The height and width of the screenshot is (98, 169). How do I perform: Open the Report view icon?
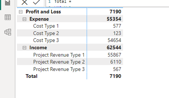8,3
